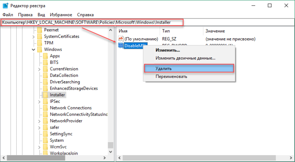Click the DataCollection folder icon
This screenshot has width=295, height=162.
[x=45, y=75]
